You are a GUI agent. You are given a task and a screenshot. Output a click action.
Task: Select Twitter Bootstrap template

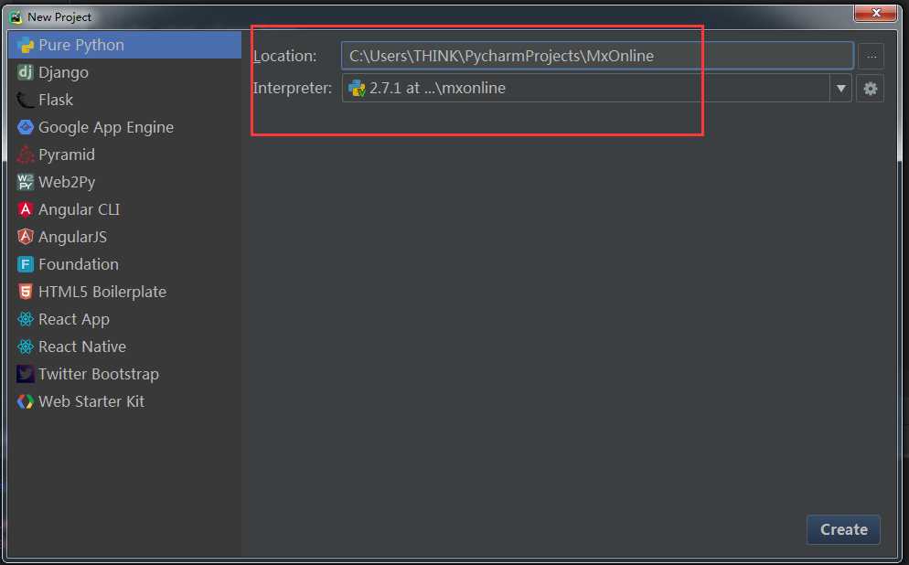[x=124, y=374]
